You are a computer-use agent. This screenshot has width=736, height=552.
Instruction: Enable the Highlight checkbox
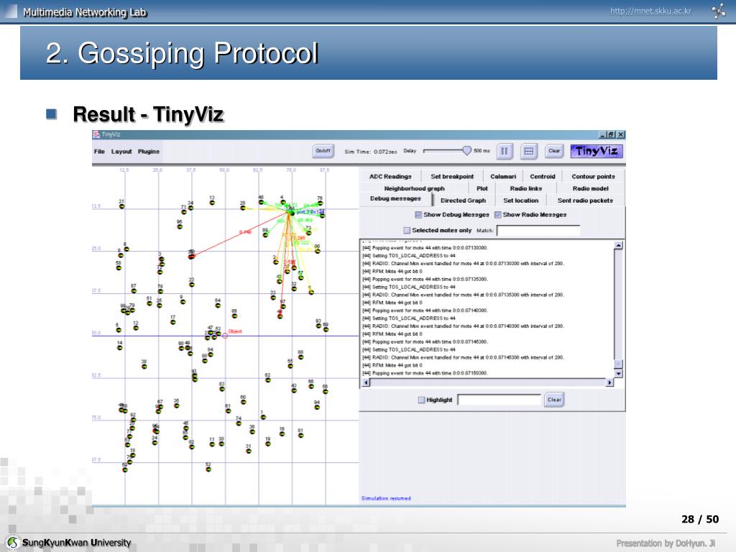pyautogui.click(x=421, y=400)
